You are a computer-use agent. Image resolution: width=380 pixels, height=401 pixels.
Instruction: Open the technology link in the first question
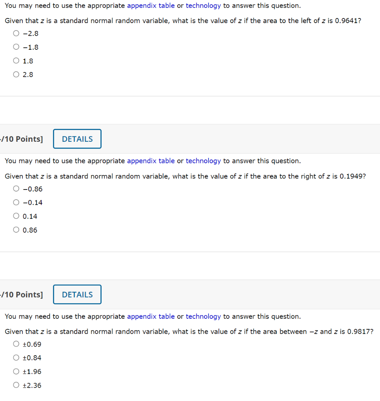click(203, 5)
